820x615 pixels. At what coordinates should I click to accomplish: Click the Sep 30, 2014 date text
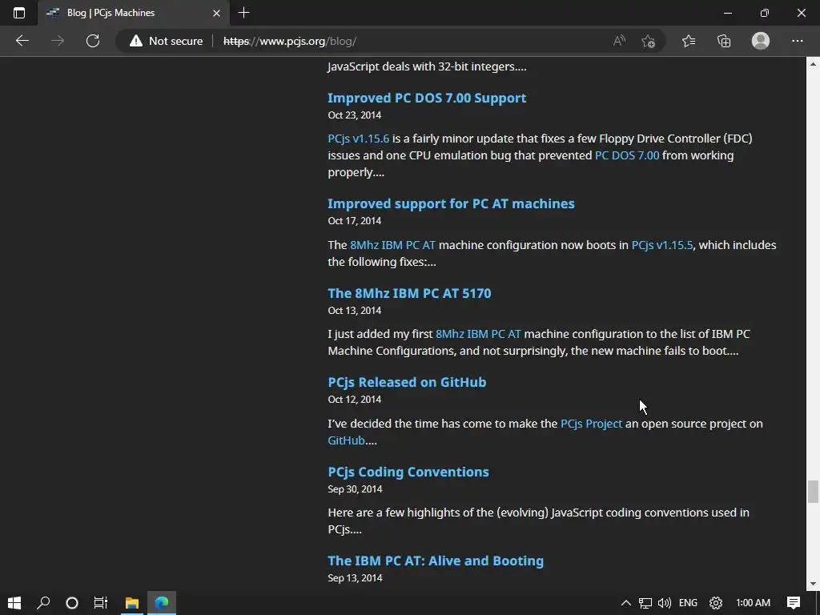pos(355,489)
